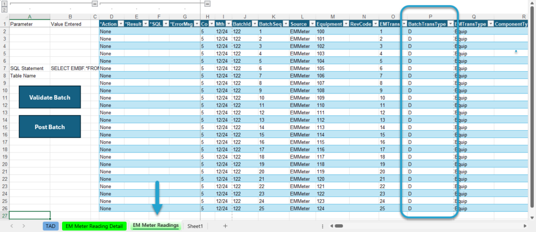Screen dimensions: 536x232
Task: Select outline level 1 button
Action: (4, 4)
